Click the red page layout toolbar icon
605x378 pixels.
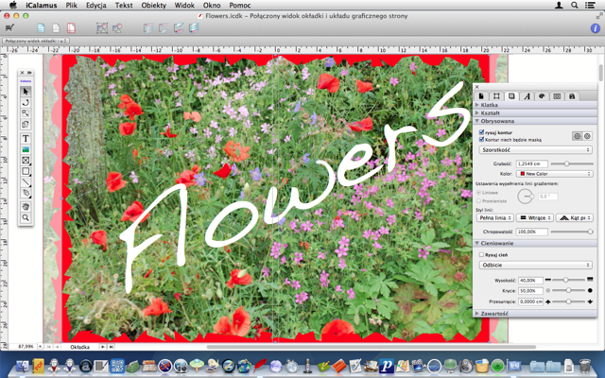71,27
